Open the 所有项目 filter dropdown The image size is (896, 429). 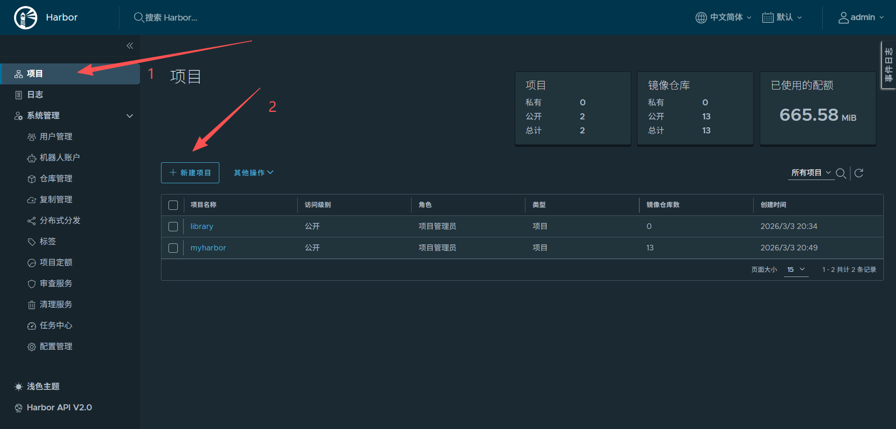click(811, 173)
